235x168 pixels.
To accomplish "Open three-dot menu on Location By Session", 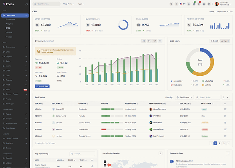I will point(161,153).
